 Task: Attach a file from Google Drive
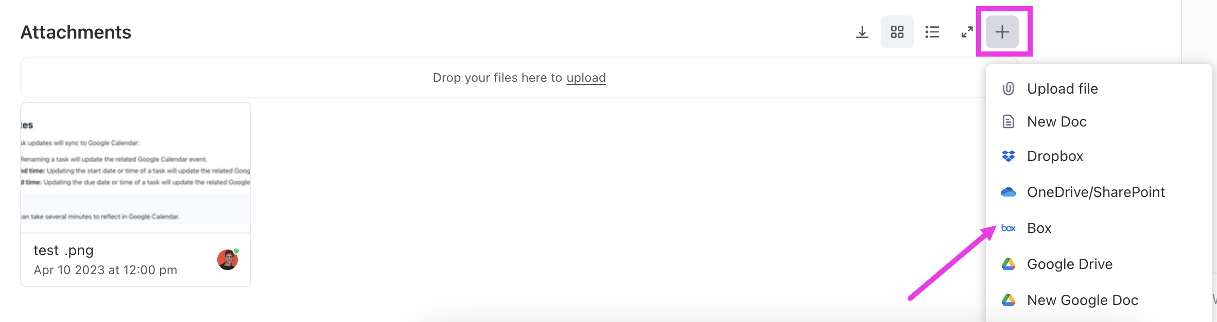pos(1069,263)
